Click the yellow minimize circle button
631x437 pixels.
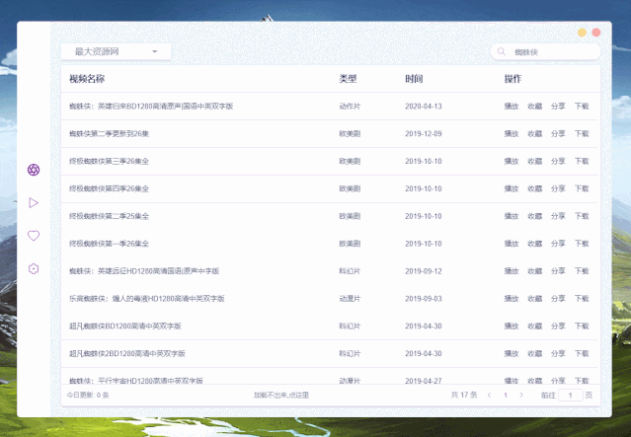582,33
